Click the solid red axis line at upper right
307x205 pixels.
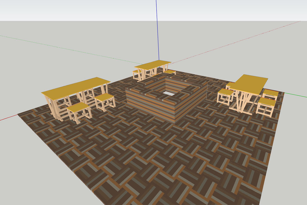click(256, 36)
